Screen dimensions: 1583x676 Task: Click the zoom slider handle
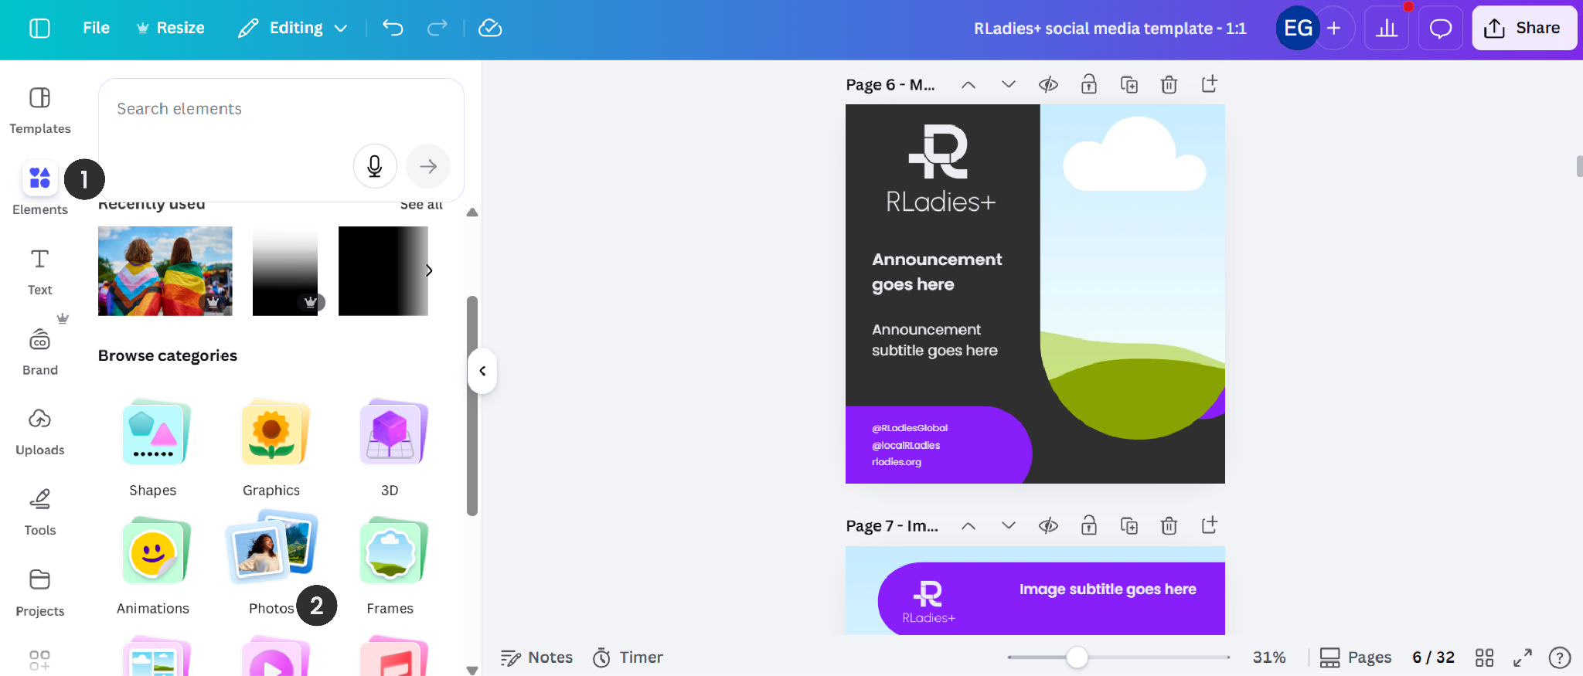(x=1077, y=657)
